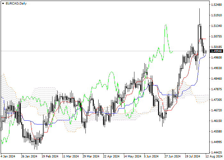Open the chart menu triangle beside EURCAD
Image resolution: width=224 pixels, height=160 pixels.
point(3,4)
